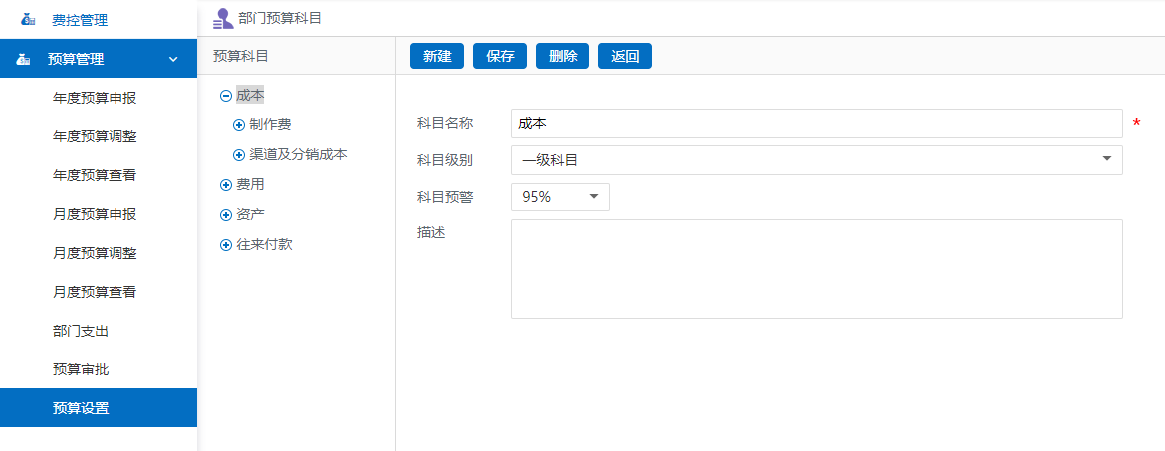The width and height of the screenshot is (1165, 451).
Task: Expand the 制作费 tree node
Action: (238, 125)
